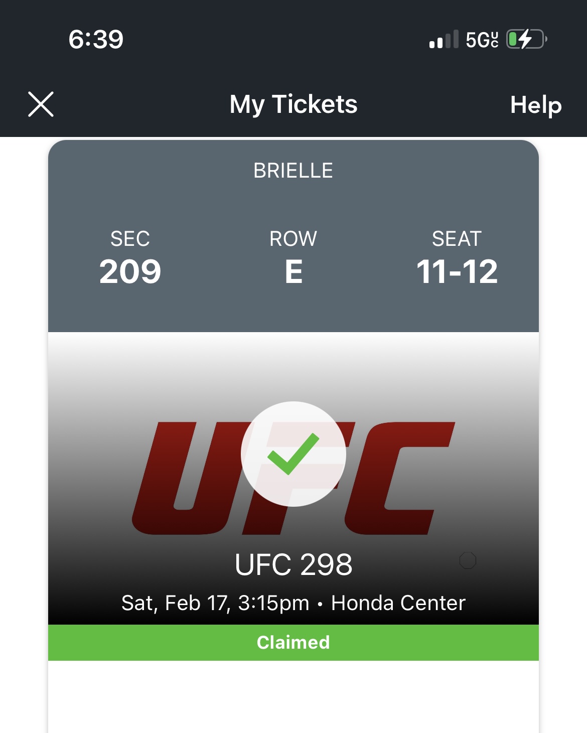
Task: Tap the SEC label
Action: point(130,239)
